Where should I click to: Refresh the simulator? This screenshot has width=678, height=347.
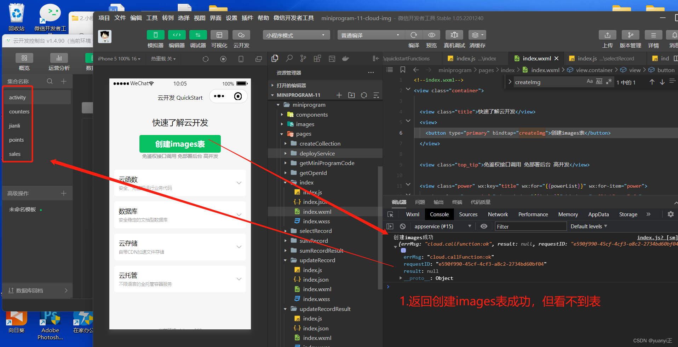(x=206, y=59)
